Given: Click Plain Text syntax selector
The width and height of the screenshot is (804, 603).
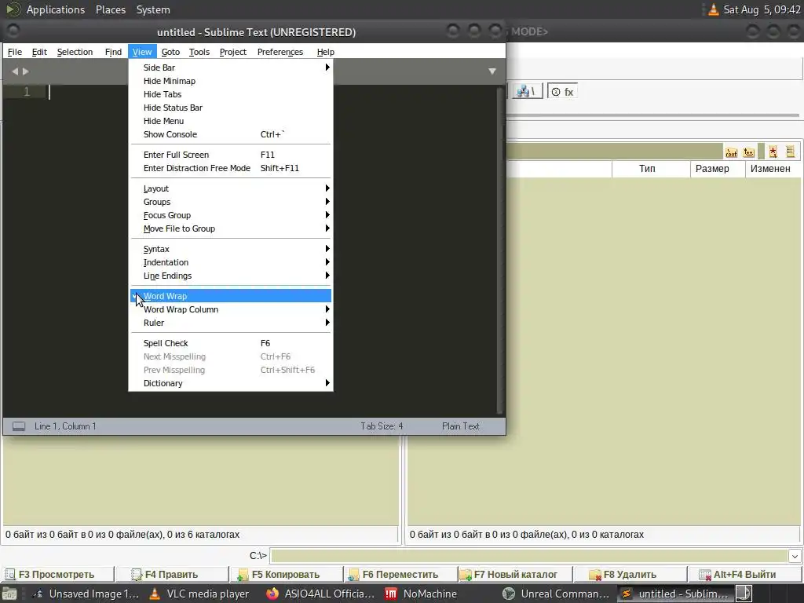Looking at the screenshot, I should (460, 426).
